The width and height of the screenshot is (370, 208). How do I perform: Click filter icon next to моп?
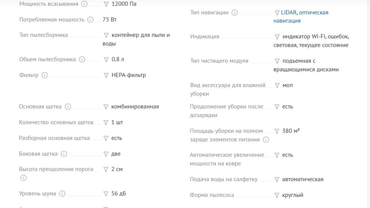tap(277, 85)
